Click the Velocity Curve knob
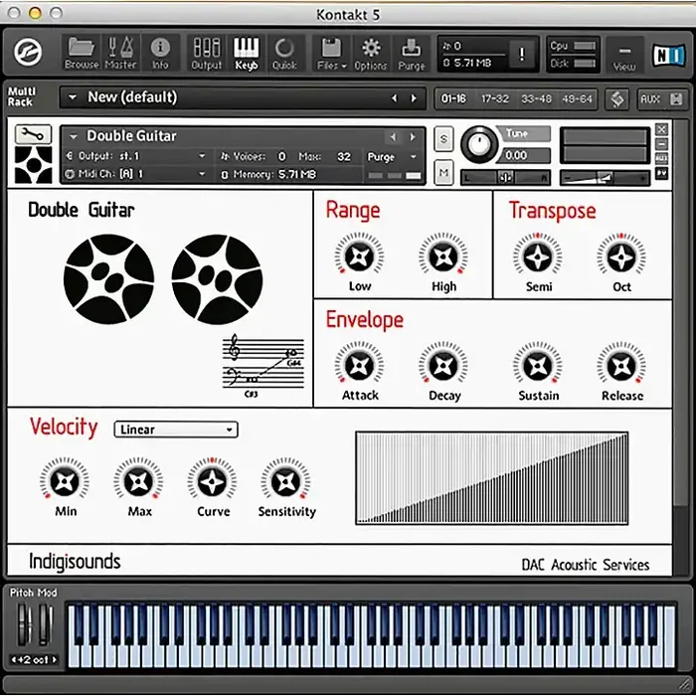 212,481
